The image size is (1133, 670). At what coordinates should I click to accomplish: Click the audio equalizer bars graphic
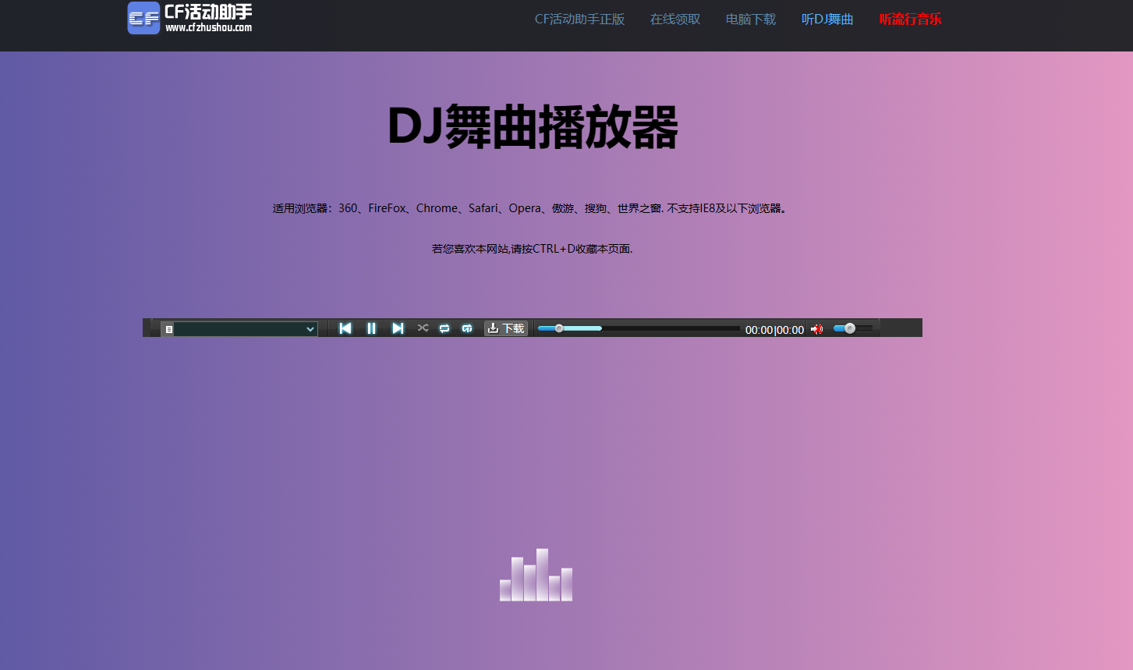point(536,575)
